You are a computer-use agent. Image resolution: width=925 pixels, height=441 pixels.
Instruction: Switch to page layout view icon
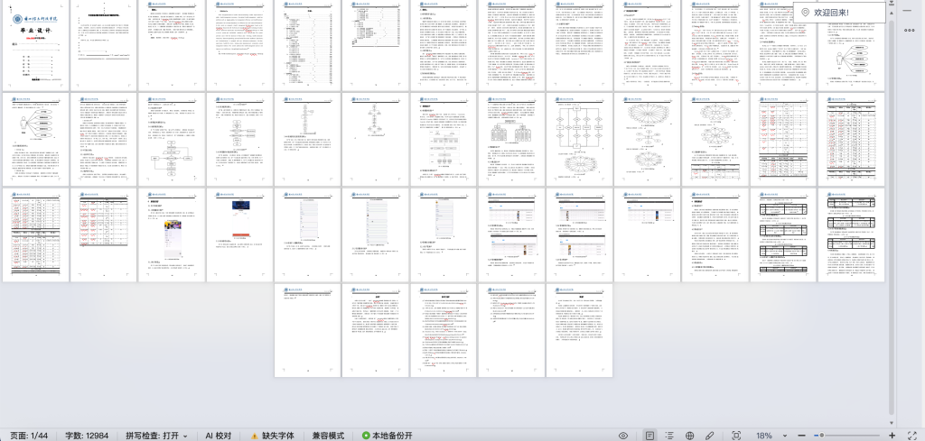[649, 436]
